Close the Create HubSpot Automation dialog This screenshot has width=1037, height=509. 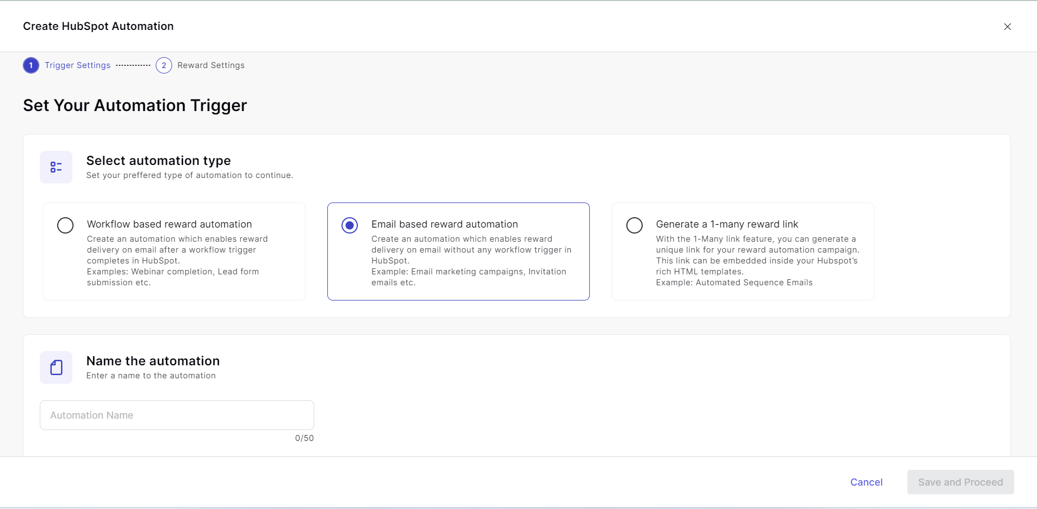coord(1007,27)
